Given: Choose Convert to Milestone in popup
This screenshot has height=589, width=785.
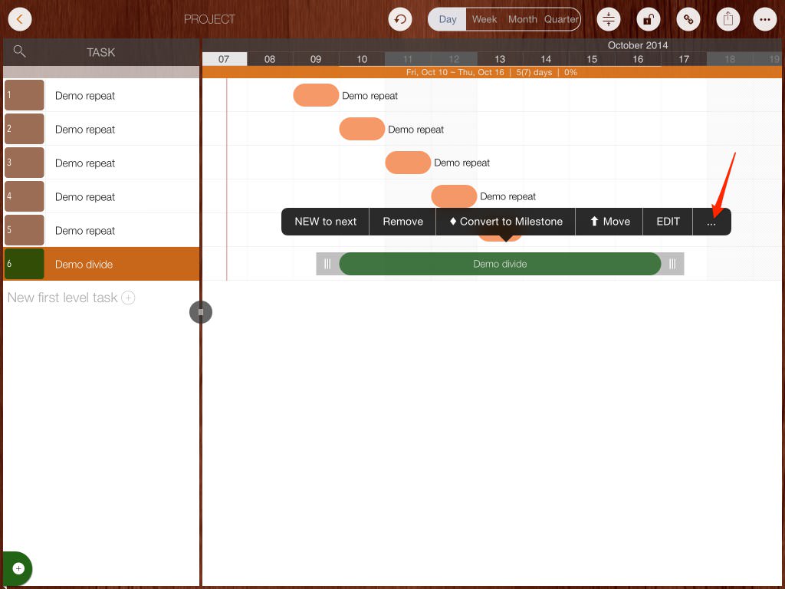Looking at the screenshot, I should (506, 222).
